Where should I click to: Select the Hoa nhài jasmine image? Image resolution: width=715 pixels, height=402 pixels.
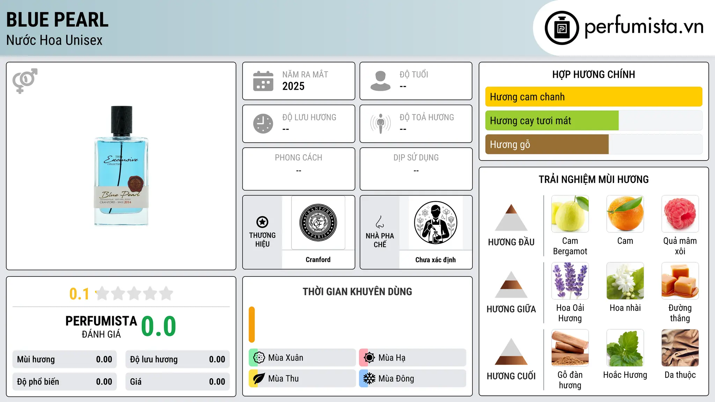[625, 281]
